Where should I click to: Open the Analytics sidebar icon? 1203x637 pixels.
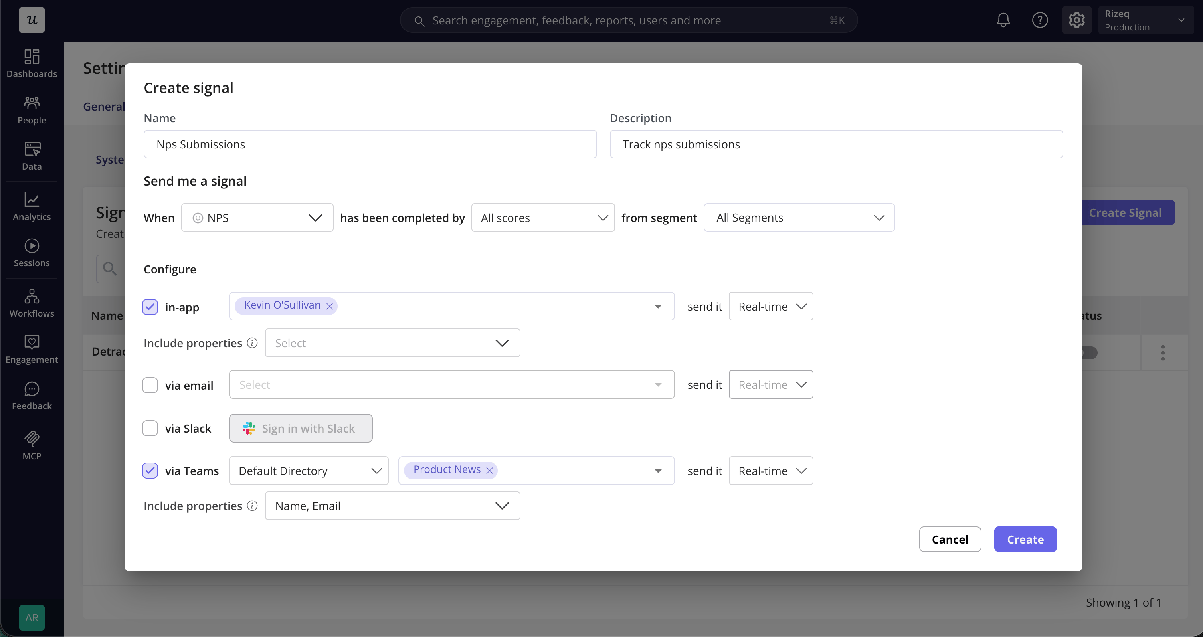click(32, 206)
